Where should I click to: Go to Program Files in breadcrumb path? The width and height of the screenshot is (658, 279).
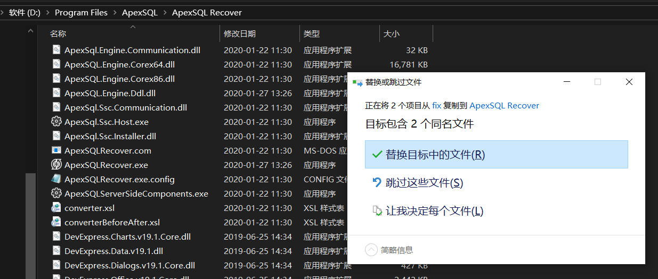coord(81,12)
